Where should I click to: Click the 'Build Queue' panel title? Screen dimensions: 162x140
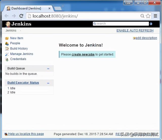tap(16, 68)
